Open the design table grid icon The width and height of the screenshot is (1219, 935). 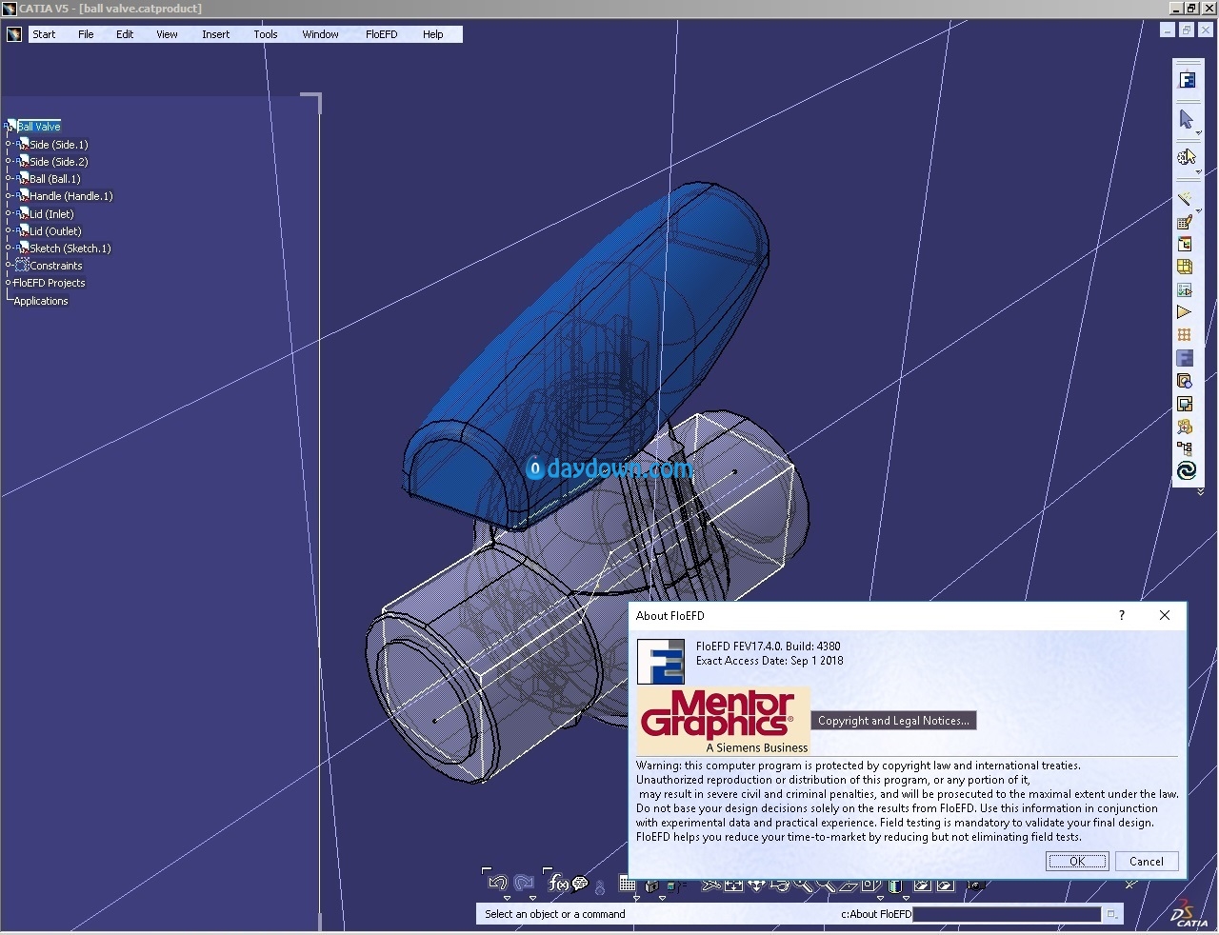pyautogui.click(x=628, y=884)
